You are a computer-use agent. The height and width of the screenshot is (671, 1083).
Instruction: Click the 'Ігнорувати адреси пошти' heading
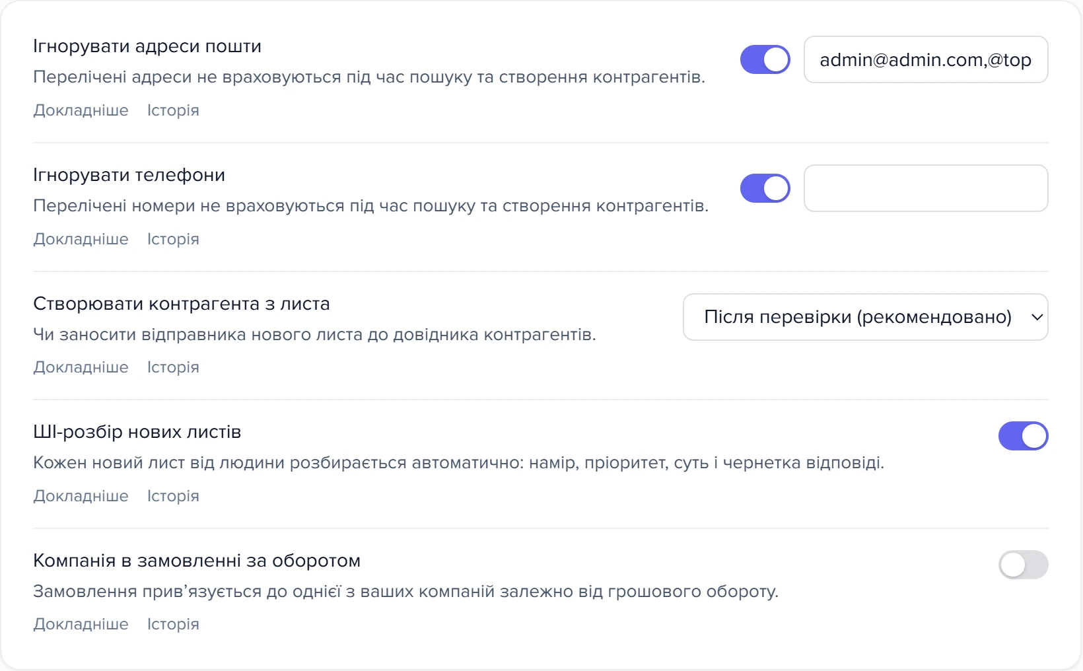coord(147,46)
